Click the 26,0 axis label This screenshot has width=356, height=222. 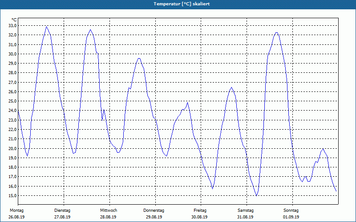coord(12,92)
